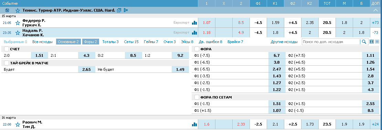Click the Евроспорт label on Федерер row
The width and height of the screenshot is (382, 130).
click(181, 23)
